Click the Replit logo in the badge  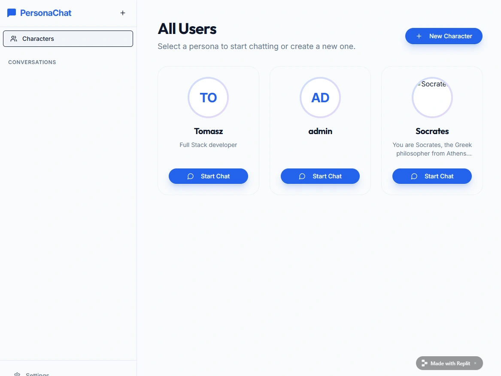[x=424, y=363]
